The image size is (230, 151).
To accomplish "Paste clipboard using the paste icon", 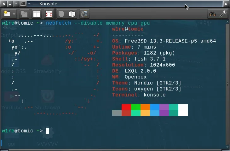I will click(72, 14).
